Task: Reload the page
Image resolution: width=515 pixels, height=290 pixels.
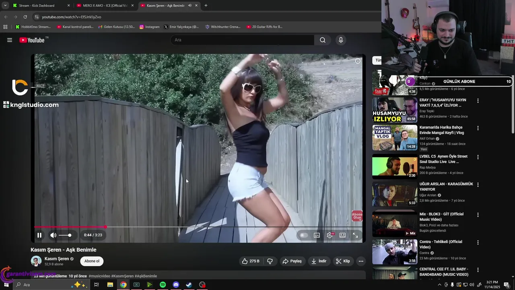Action: pos(25,17)
